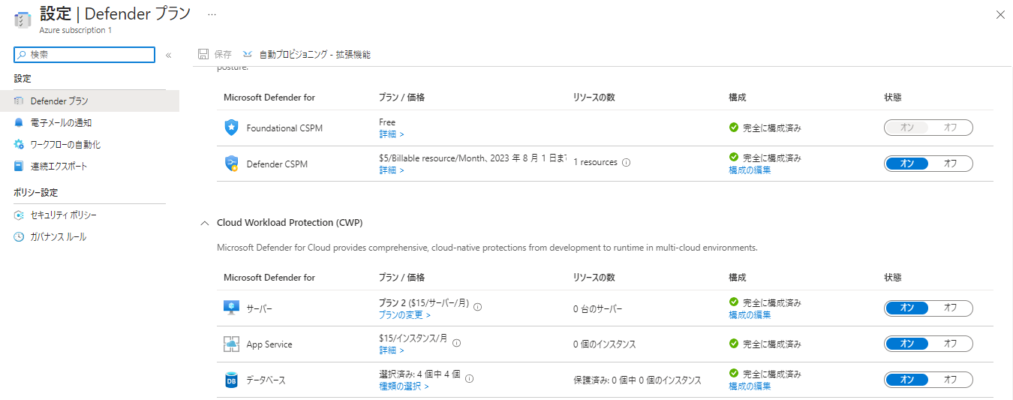
Task: Click green check icon in Foundational CSPM row
Action: coord(734,128)
